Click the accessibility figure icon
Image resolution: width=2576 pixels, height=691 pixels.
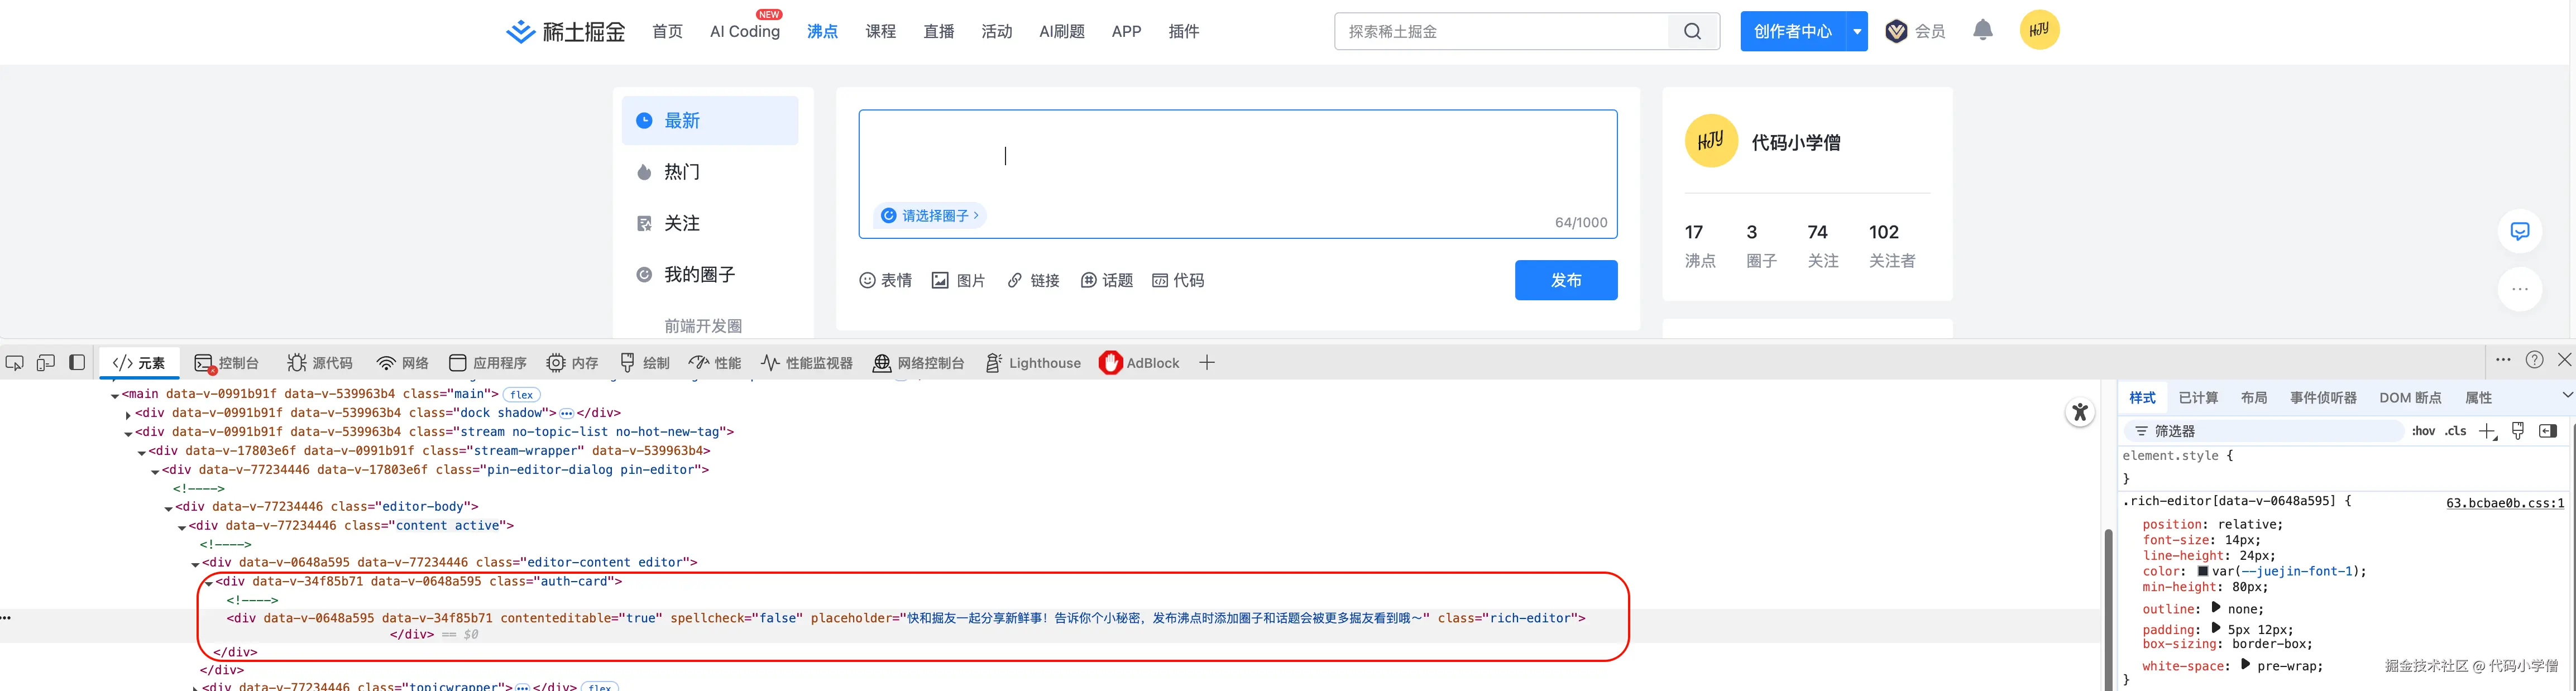(x=2080, y=412)
